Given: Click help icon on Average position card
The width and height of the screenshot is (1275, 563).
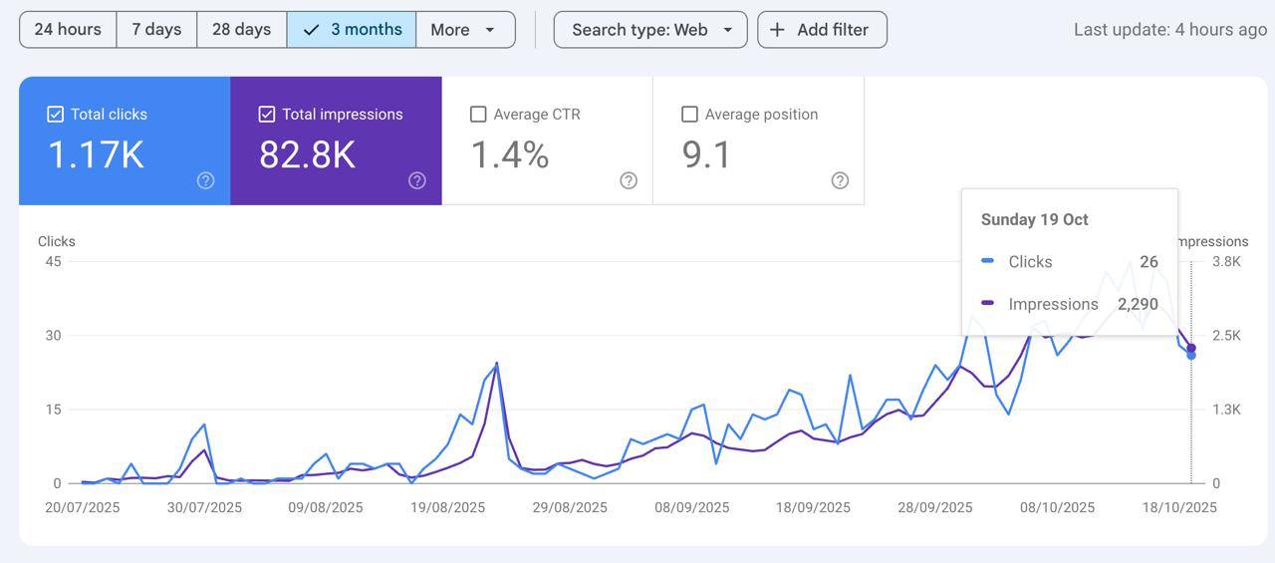Looking at the screenshot, I should [840, 180].
